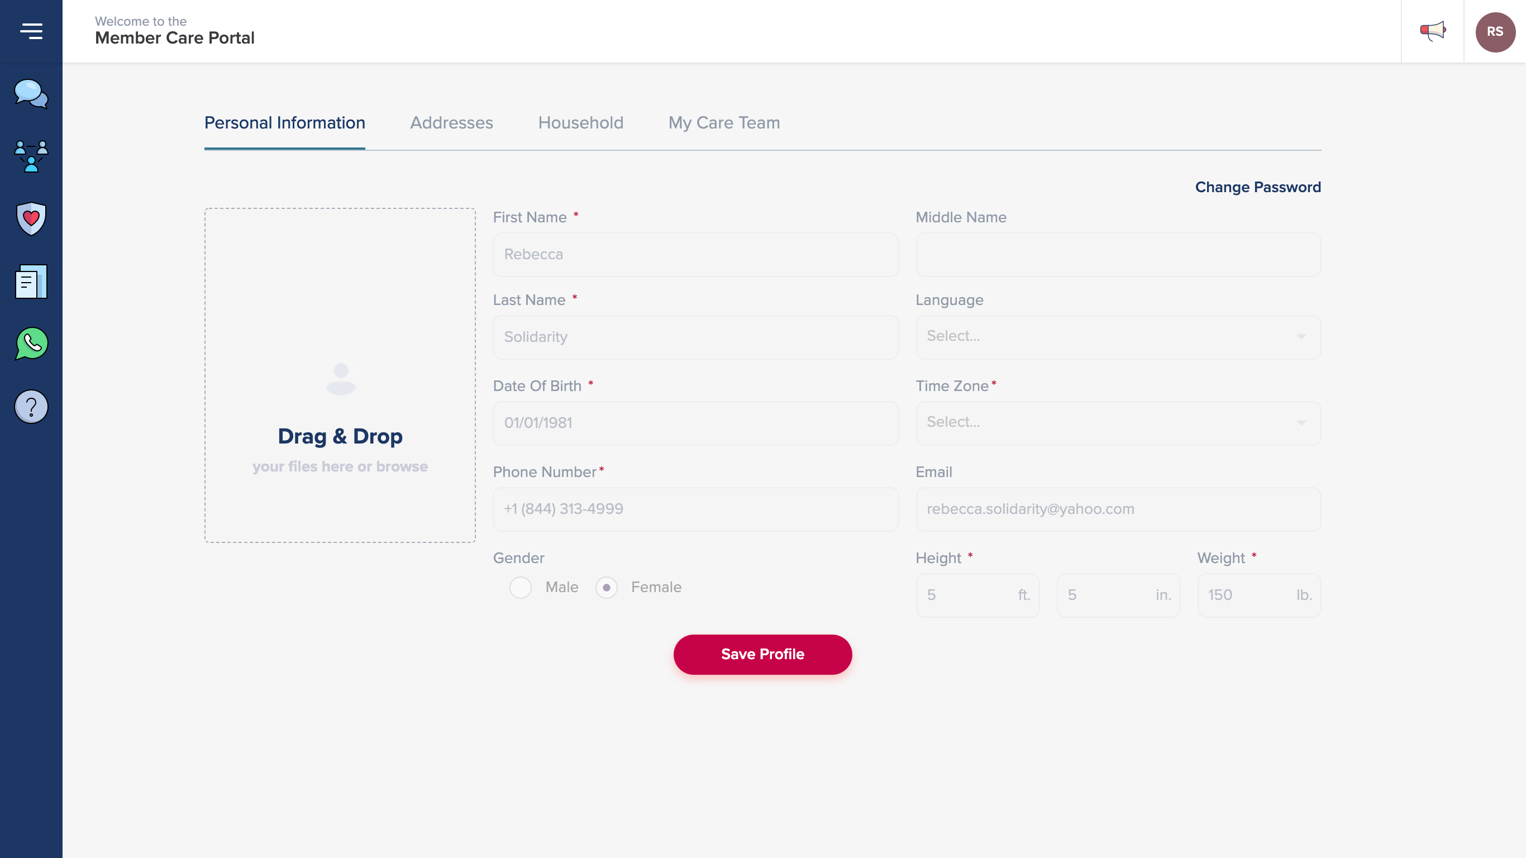Open the chat bubbles sidebar icon

pyautogui.click(x=31, y=94)
